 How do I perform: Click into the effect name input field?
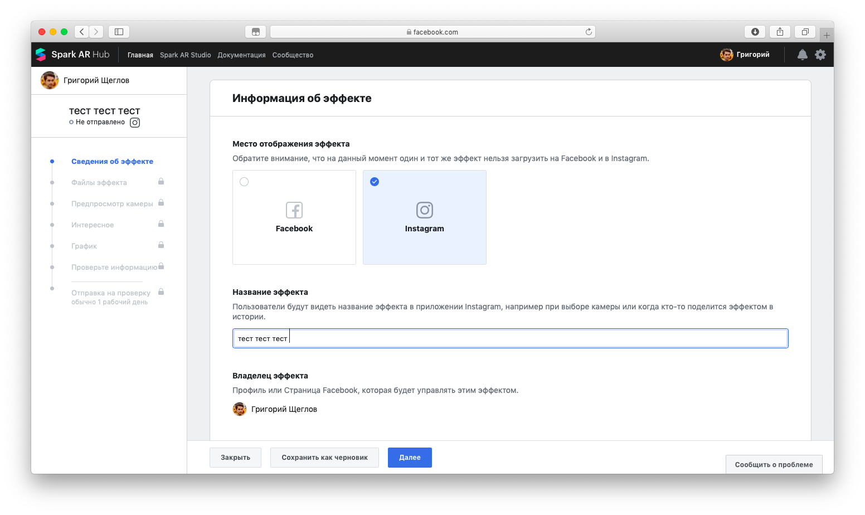(x=511, y=338)
